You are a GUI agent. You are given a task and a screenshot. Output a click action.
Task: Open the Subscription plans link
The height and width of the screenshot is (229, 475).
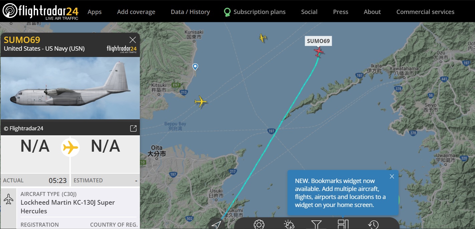[255, 12]
